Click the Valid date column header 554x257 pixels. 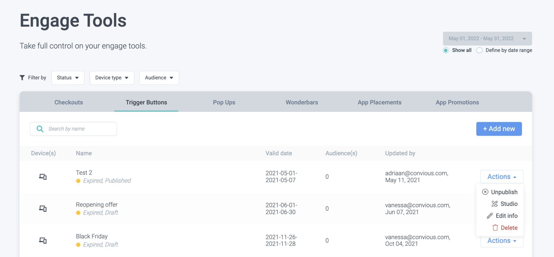click(279, 153)
